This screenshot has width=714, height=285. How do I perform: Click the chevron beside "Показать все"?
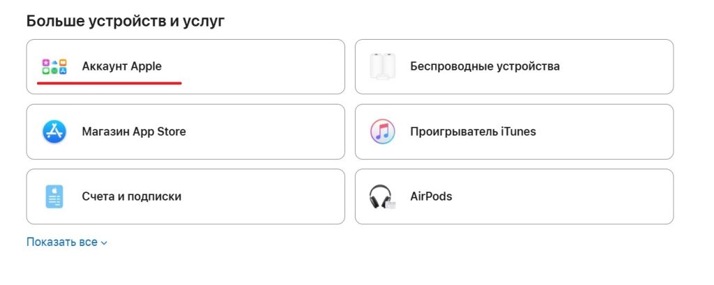click(104, 243)
